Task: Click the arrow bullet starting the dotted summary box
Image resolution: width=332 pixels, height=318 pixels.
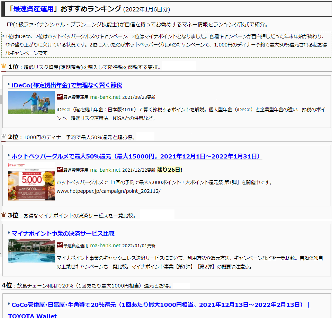Action: click(3, 36)
